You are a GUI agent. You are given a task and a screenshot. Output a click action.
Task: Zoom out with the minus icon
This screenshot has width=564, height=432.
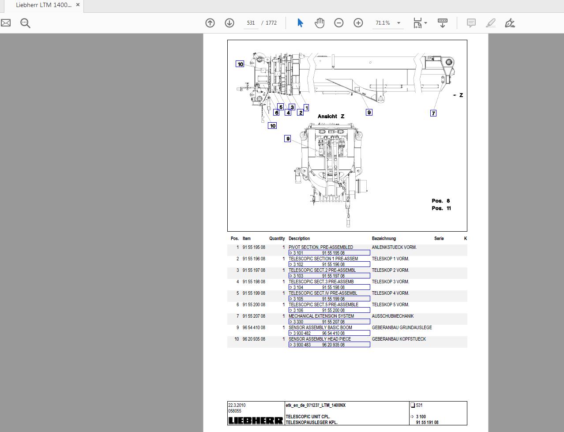pos(339,23)
